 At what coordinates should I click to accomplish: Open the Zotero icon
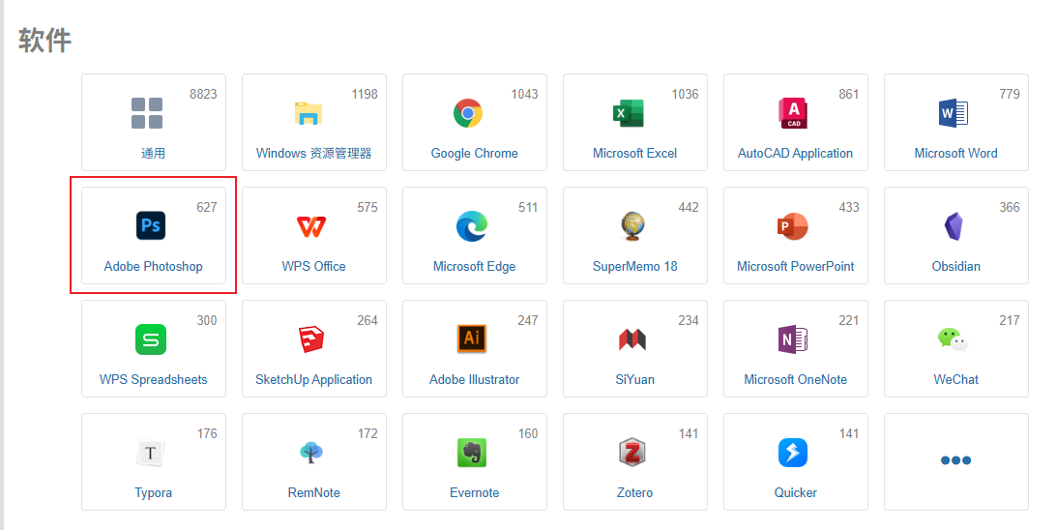632,453
